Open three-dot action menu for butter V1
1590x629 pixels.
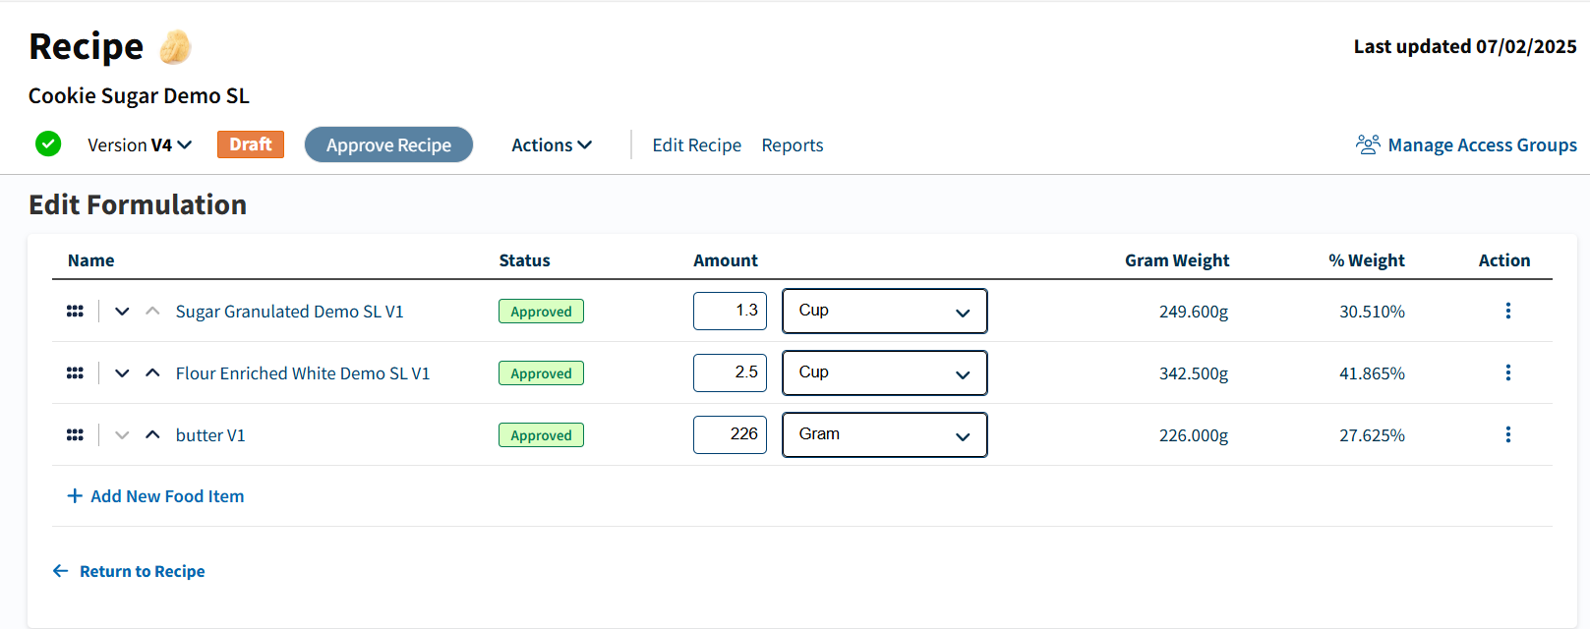coord(1507,435)
